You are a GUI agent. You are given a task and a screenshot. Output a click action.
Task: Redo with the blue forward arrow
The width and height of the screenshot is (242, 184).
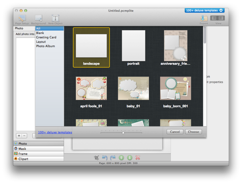pos(113,157)
